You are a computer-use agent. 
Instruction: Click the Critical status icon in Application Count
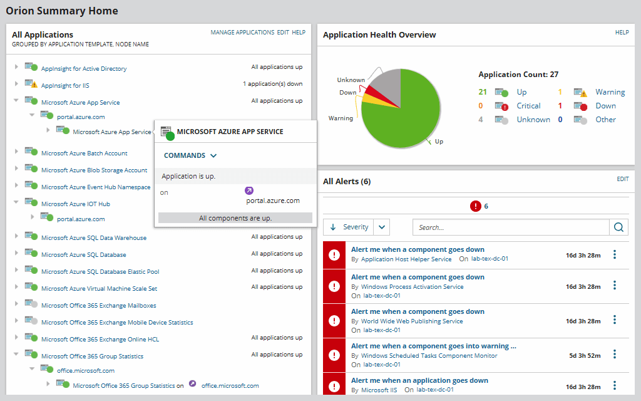(x=500, y=105)
